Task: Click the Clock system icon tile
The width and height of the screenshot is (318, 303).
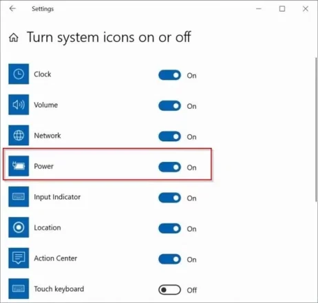Action: [x=19, y=74]
